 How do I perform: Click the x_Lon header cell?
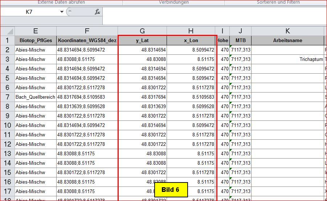pyautogui.click(x=191, y=41)
